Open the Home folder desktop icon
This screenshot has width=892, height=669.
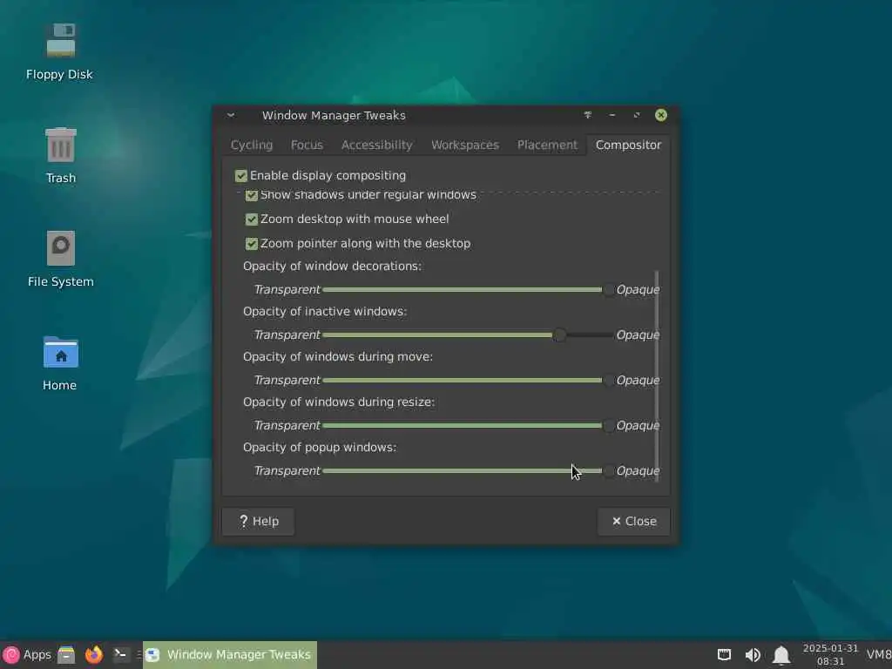[60, 362]
